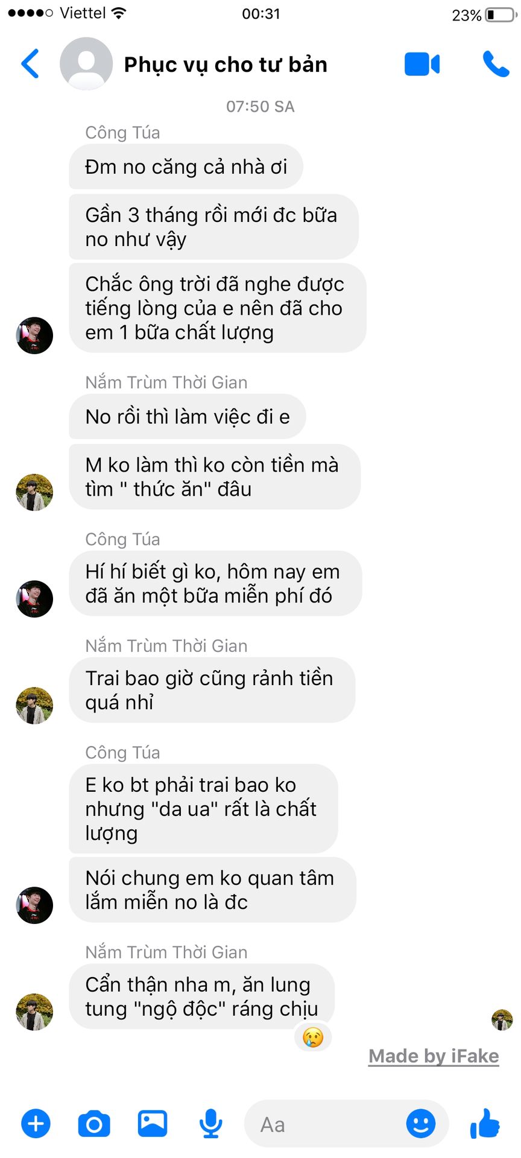Open the emoji picker
This screenshot has height=1158, width=521.
(420, 1124)
